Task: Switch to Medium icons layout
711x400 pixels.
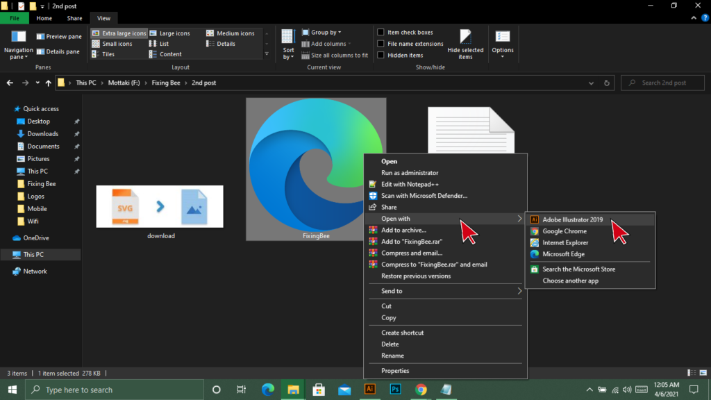Action: point(231,33)
